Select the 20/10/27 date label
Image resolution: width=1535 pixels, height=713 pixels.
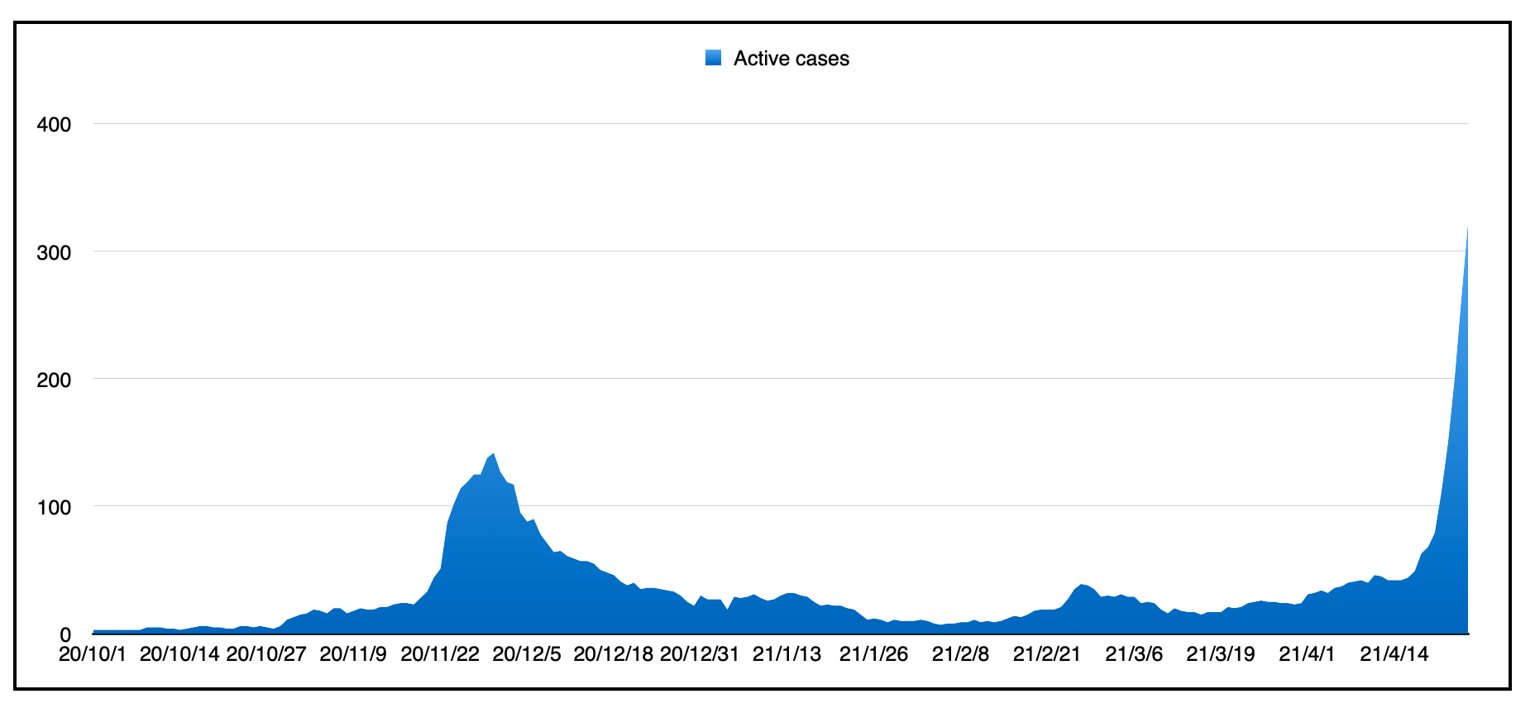click(266, 654)
